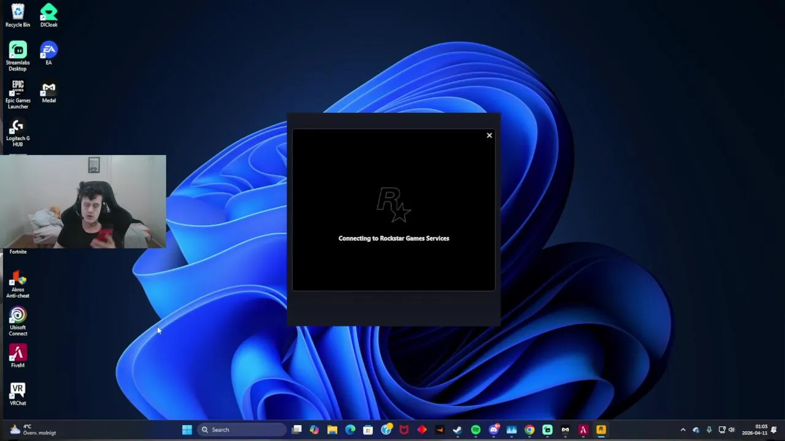Open the Windows Start menu

click(x=187, y=430)
